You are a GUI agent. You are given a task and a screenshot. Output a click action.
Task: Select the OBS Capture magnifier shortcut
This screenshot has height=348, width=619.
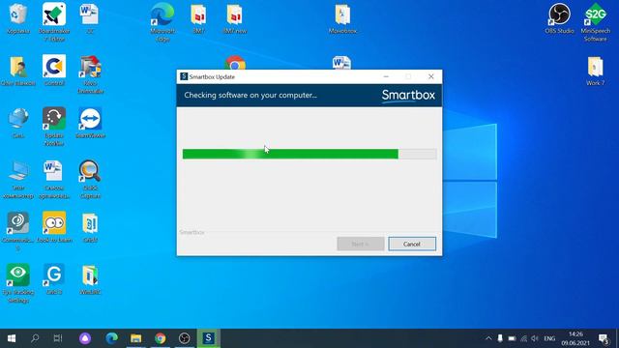pyautogui.click(x=90, y=179)
